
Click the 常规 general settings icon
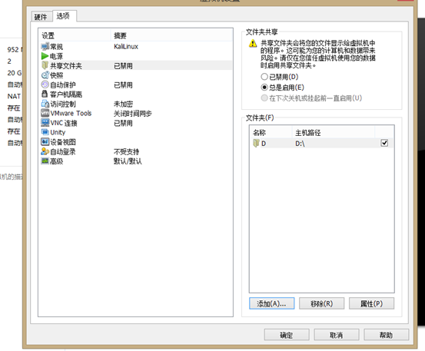tap(45, 47)
